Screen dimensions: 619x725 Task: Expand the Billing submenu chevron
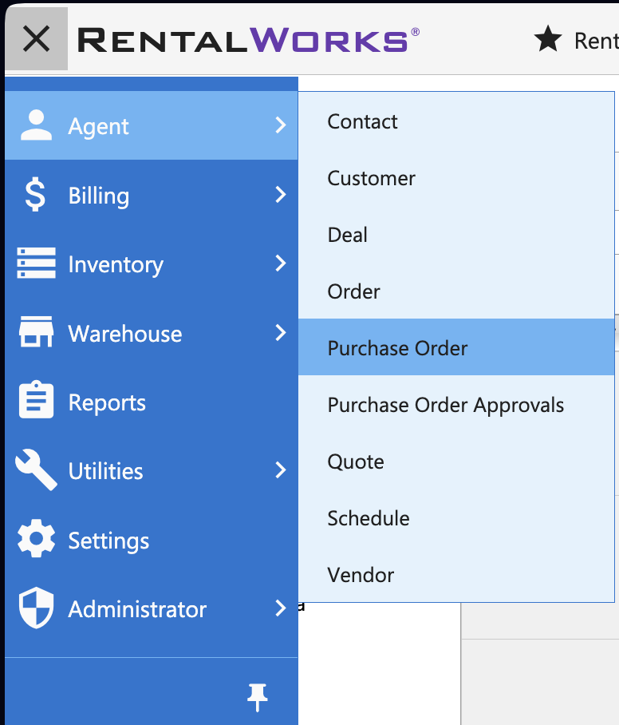281,195
